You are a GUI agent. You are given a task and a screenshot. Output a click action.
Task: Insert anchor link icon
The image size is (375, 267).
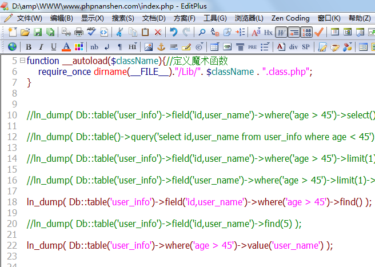click(x=161, y=47)
